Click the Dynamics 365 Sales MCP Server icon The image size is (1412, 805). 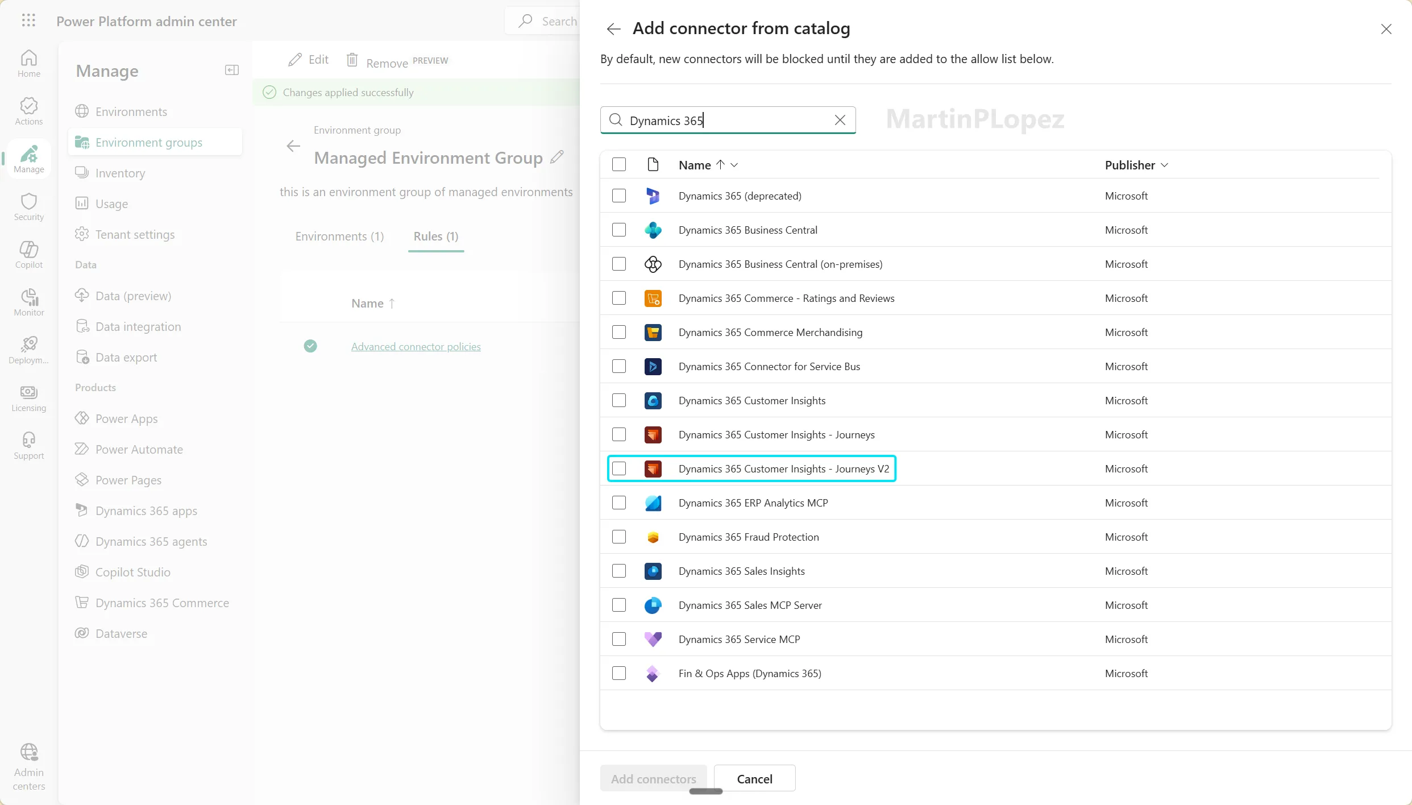tap(653, 605)
